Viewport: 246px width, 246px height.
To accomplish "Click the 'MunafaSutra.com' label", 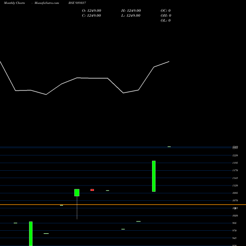I will click(47, 3).
